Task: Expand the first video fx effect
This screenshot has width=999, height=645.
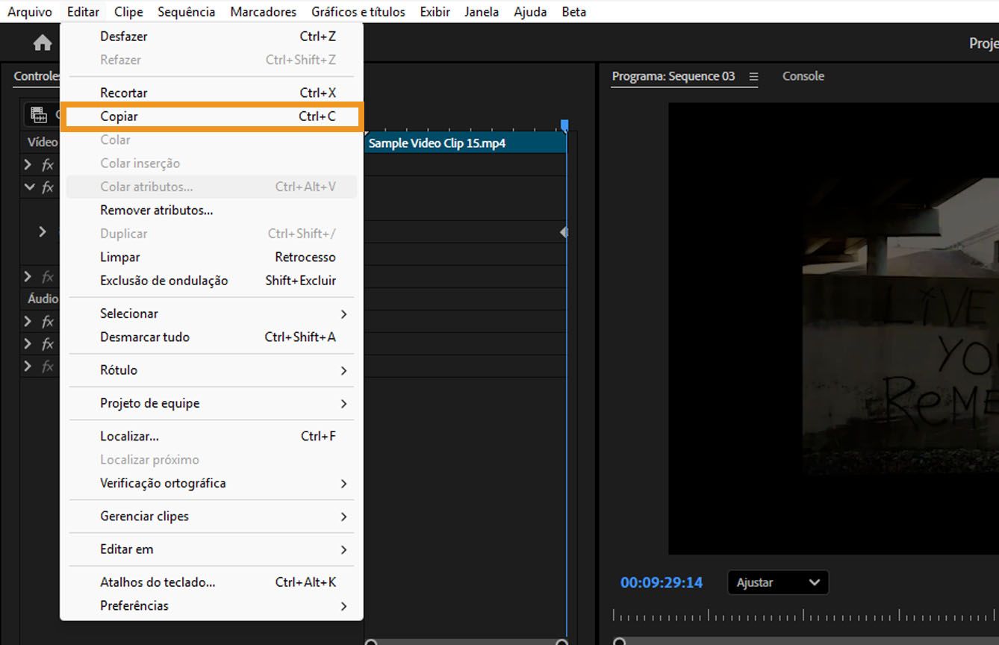Action: coord(28,165)
